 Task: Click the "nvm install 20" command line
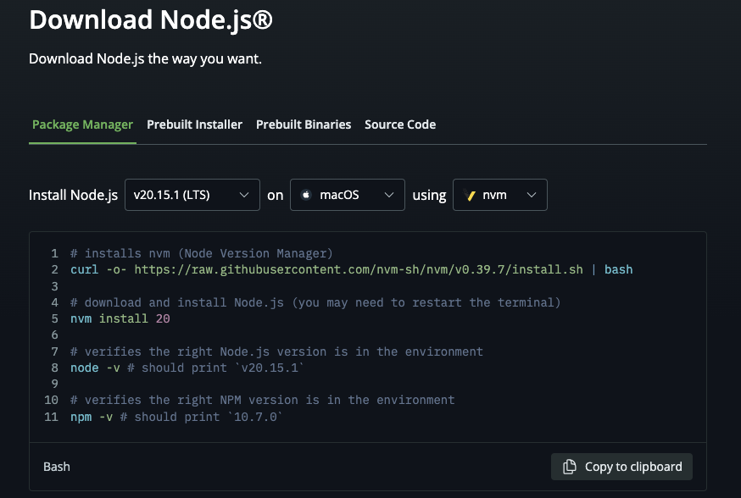click(x=114, y=318)
